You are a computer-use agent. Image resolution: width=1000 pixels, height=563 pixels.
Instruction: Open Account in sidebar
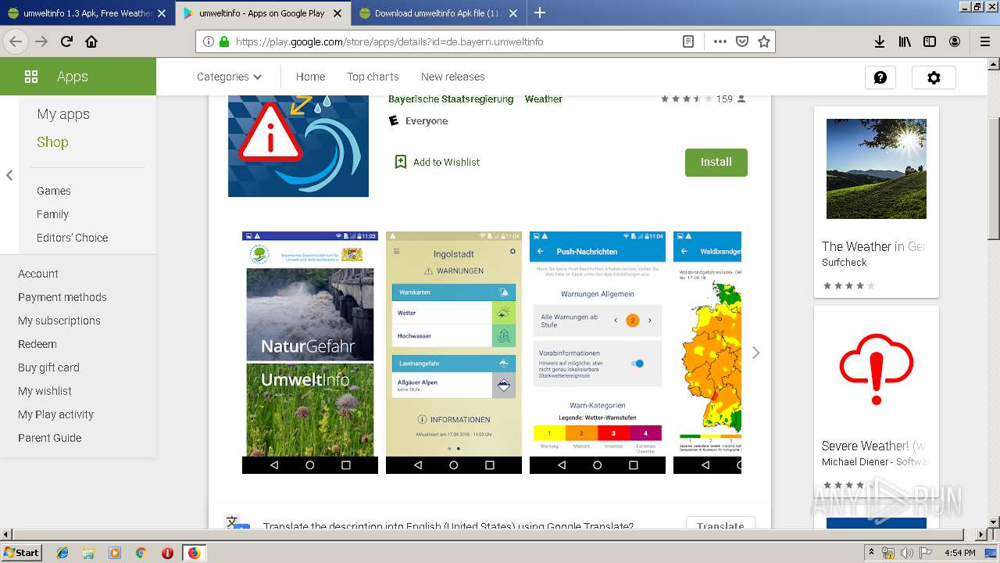pos(38,274)
